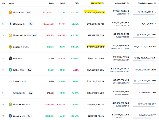Click the Binance Coin supply progress bar

click(144, 37)
